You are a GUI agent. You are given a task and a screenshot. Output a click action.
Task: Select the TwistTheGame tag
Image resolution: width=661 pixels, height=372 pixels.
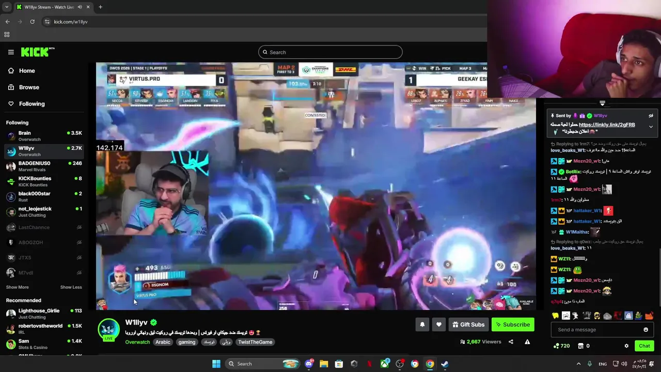pyautogui.click(x=255, y=342)
